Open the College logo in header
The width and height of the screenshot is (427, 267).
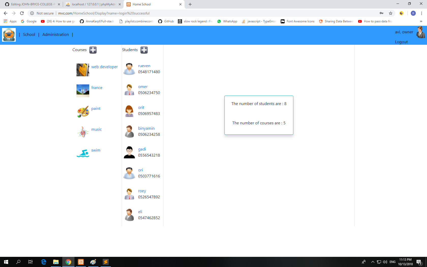9,35
